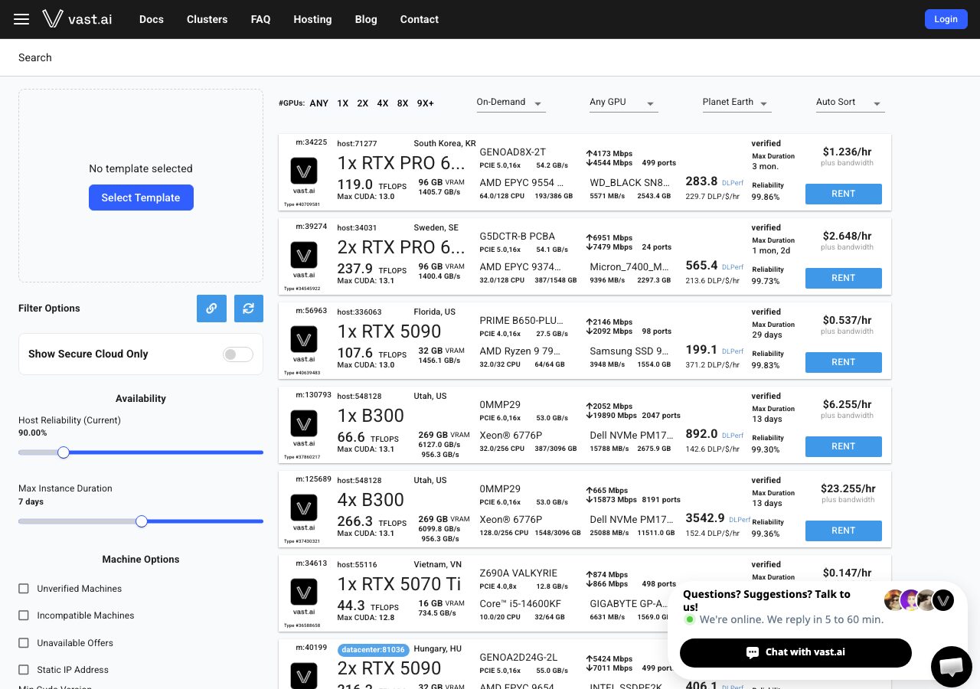Image resolution: width=980 pixels, height=689 pixels.
Task: Navigate to the Hosting page
Action: (312, 19)
